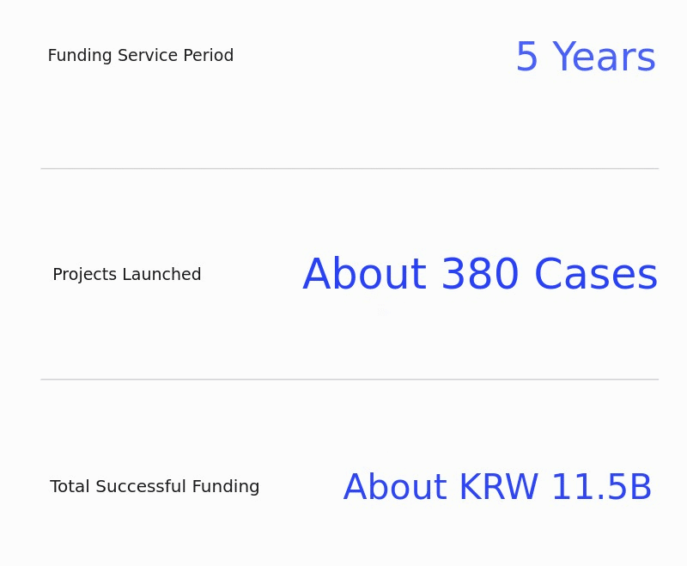Select the "About KRW 11.5B" amount
The height and width of the screenshot is (566, 687).
click(497, 489)
